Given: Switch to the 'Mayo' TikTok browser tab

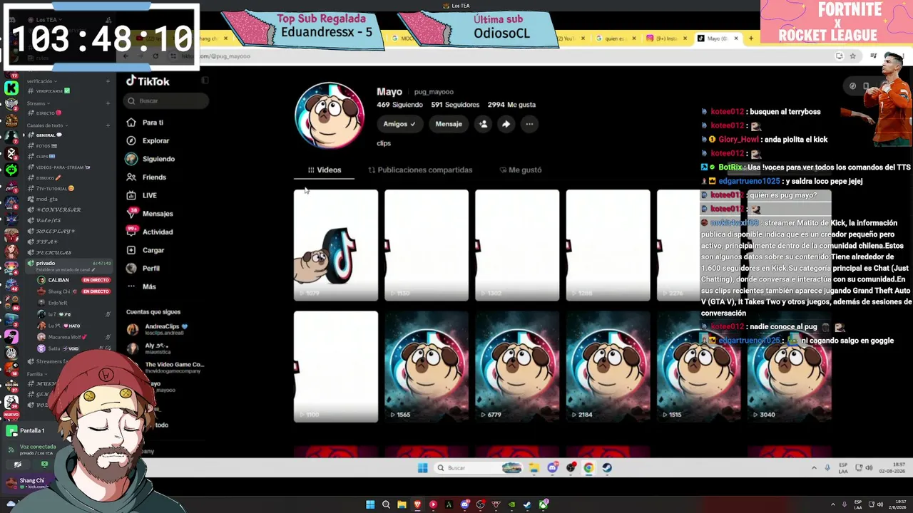Looking at the screenshot, I should (718, 38).
